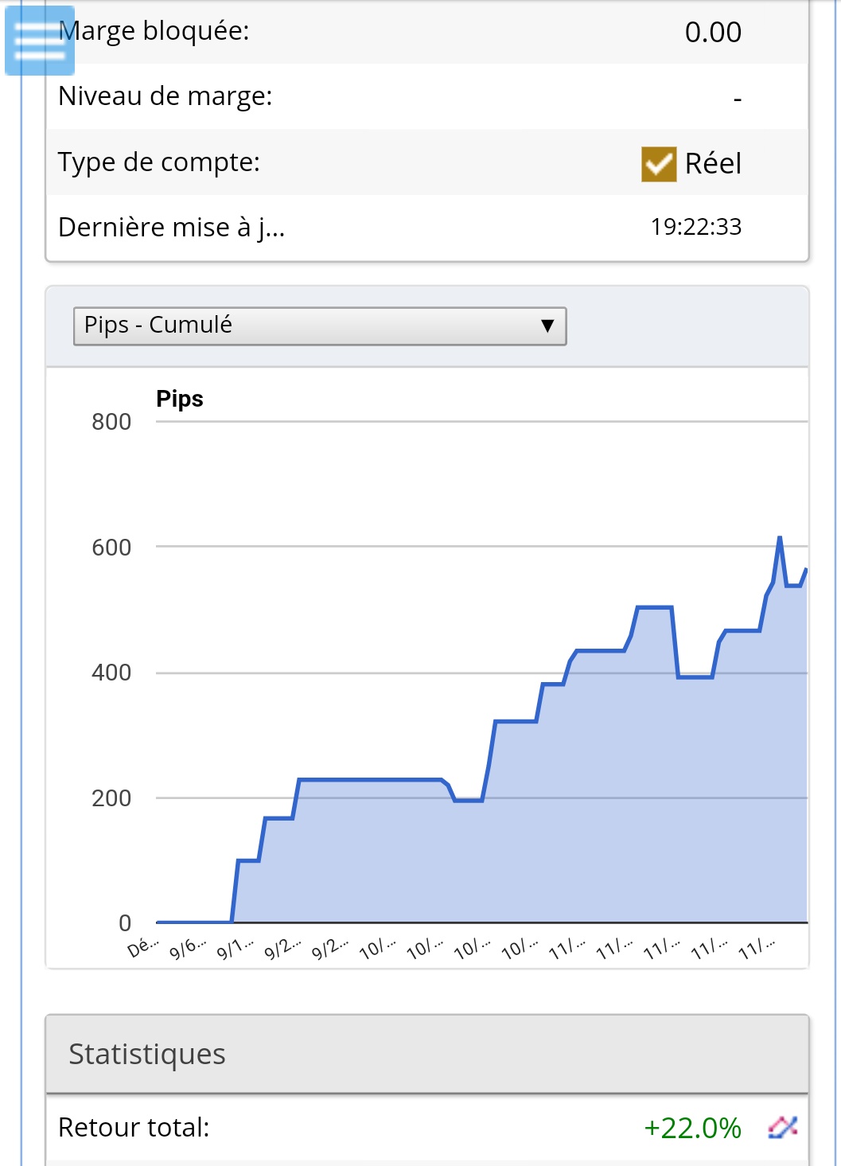Click the 200 y-axis label
Image resolution: width=841 pixels, height=1166 pixels.
pyautogui.click(x=111, y=798)
